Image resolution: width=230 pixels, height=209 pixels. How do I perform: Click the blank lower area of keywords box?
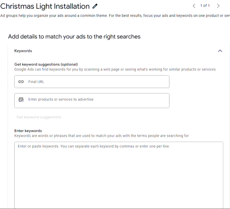pos(118,184)
